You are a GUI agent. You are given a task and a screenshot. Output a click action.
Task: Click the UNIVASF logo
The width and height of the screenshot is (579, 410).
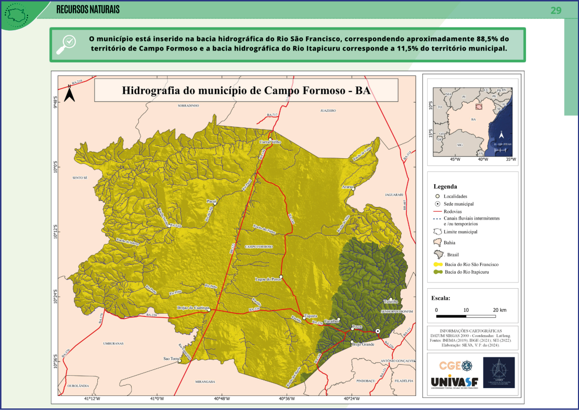point(451,381)
